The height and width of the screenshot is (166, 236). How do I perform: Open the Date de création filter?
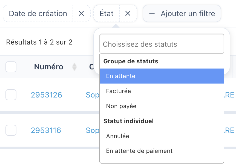tap(38, 13)
